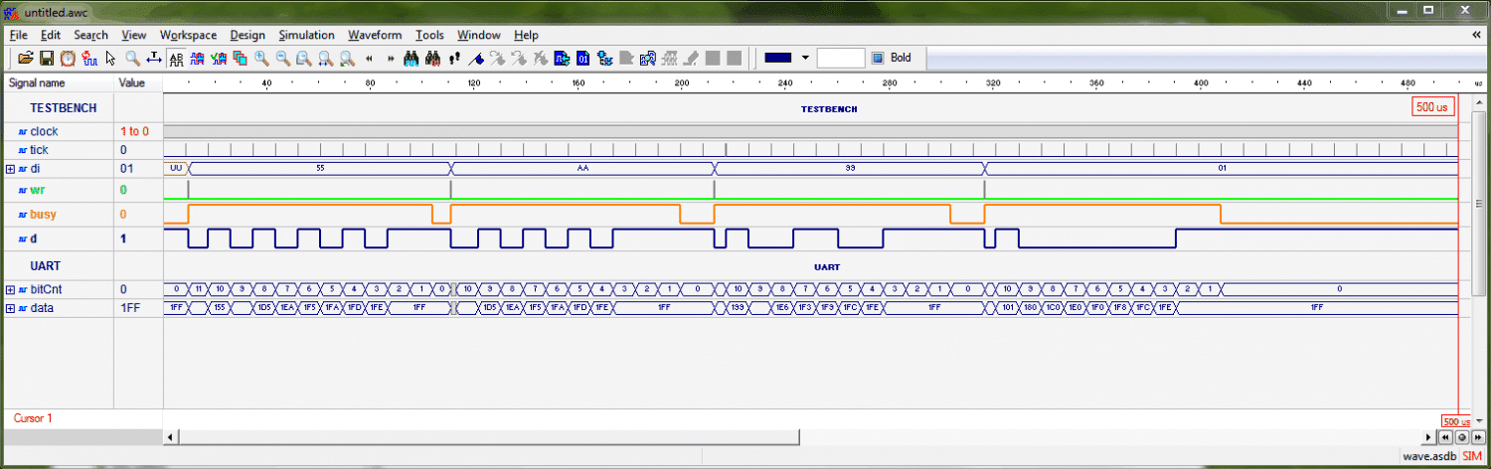1491x469 pixels.
Task: Click the open file folder icon
Action: 26,59
